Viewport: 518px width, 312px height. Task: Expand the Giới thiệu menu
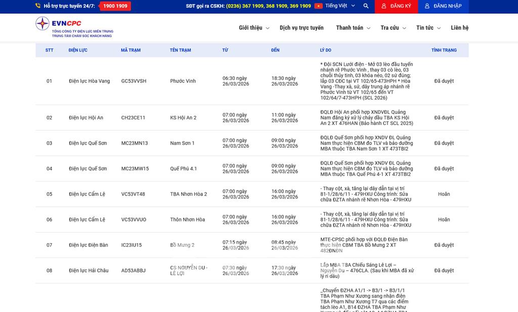coord(254,28)
